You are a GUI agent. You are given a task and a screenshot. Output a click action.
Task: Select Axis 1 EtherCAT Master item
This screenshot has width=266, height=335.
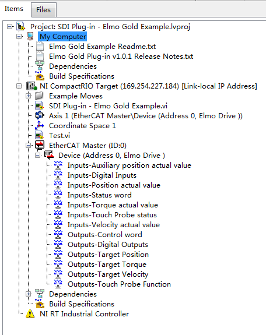click(x=146, y=115)
